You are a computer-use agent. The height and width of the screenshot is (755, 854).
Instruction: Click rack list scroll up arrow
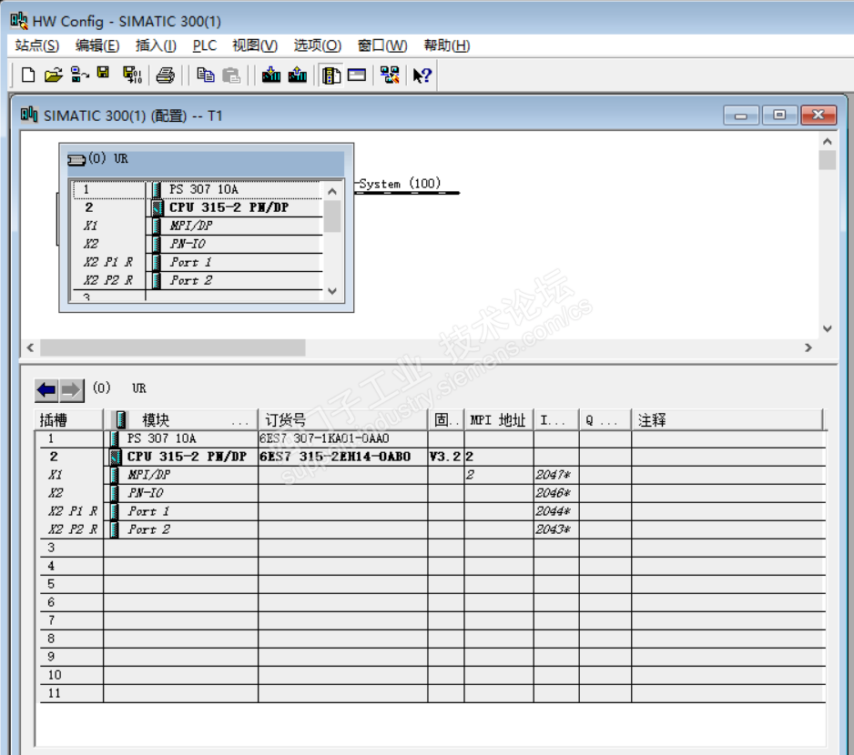[332, 192]
